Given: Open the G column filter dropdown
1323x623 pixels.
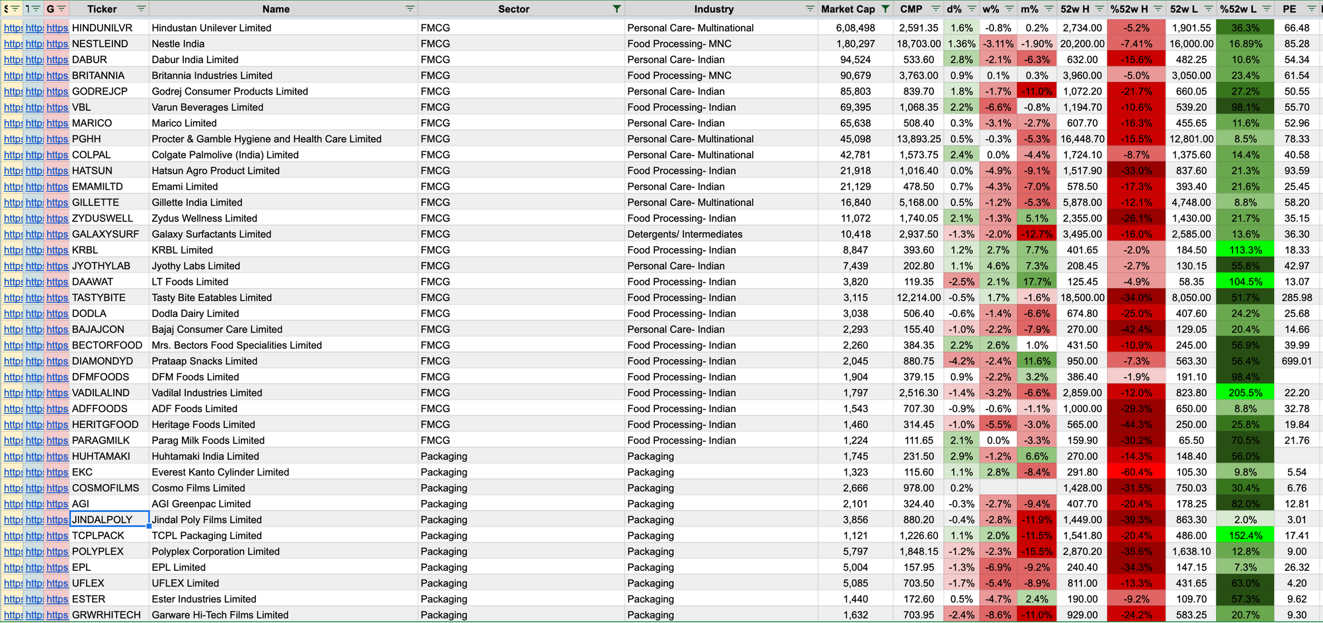Looking at the screenshot, I should pyautogui.click(x=62, y=9).
